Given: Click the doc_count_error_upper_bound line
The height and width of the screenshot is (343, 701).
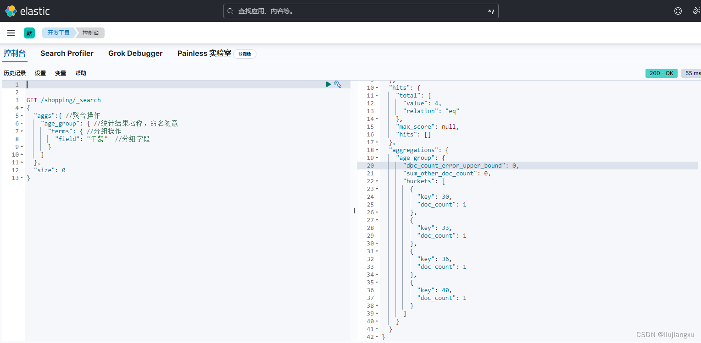Looking at the screenshot, I should tap(461, 166).
